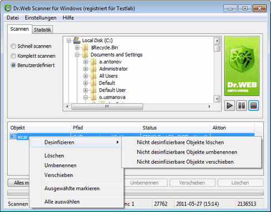
Task: Click the Default User folder icon
Action: coord(93,90)
